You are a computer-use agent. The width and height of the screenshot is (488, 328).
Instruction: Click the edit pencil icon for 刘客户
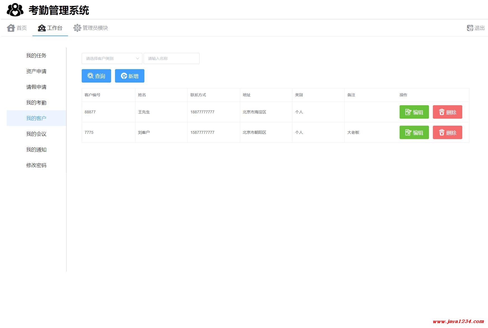coord(408,132)
